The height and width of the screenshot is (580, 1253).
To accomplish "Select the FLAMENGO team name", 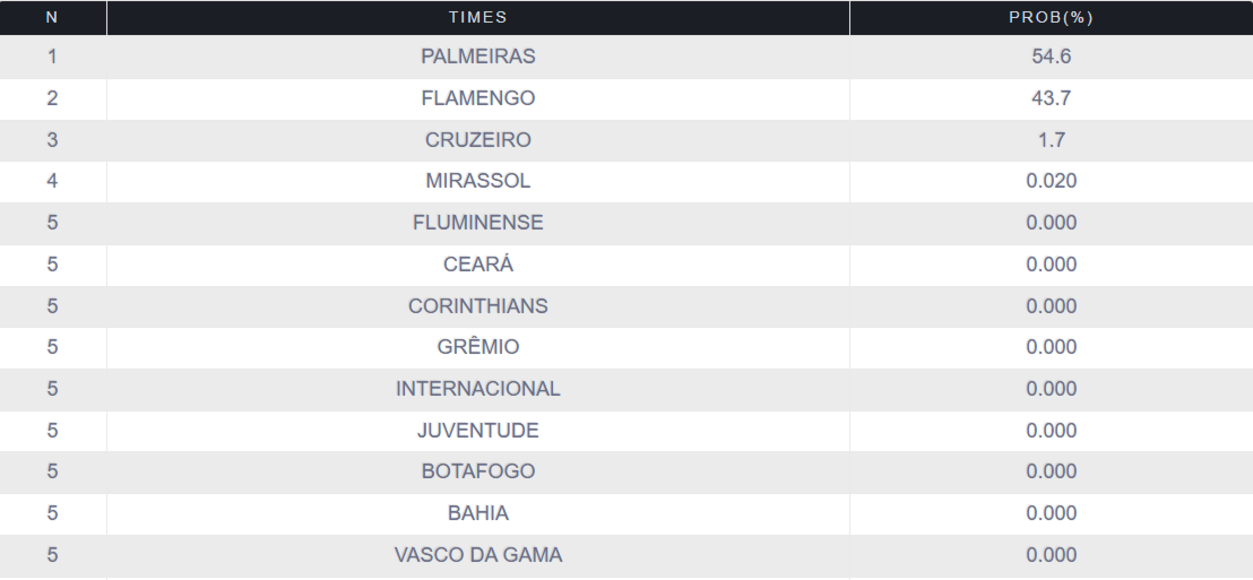I will (x=478, y=98).
